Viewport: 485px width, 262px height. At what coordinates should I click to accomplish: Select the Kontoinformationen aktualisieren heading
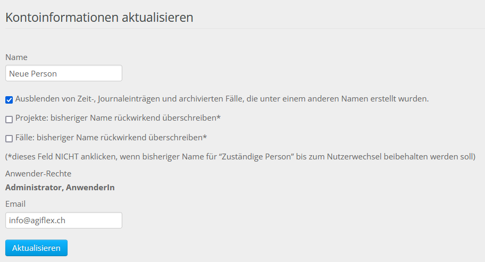99,18
